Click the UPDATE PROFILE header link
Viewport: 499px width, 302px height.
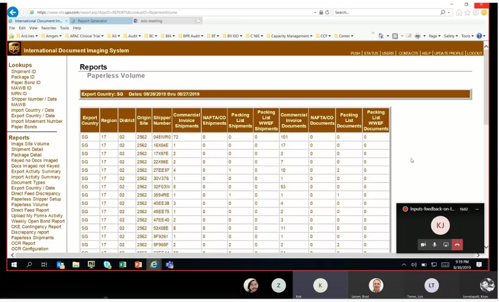pyautogui.click(x=448, y=53)
